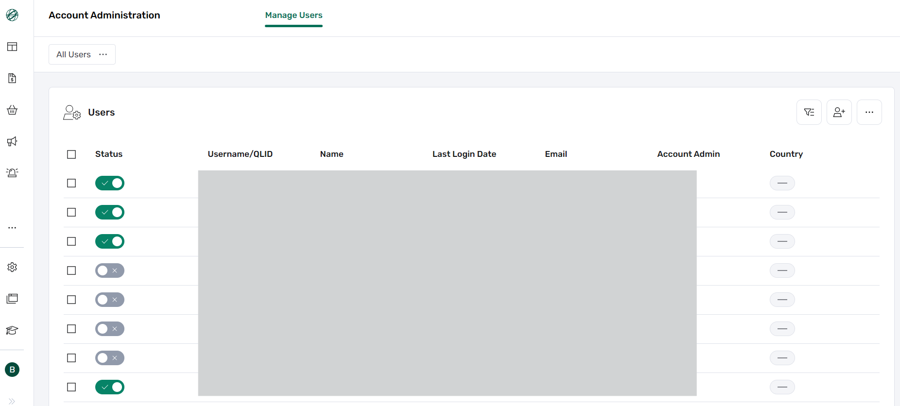Enable the seventh row status toggle
The height and width of the screenshot is (406, 900).
click(x=110, y=358)
